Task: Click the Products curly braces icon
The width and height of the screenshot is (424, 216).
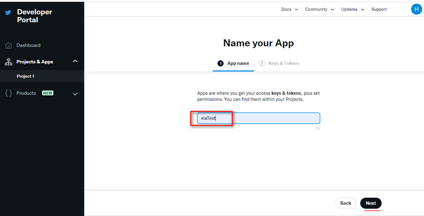Action: [9, 93]
